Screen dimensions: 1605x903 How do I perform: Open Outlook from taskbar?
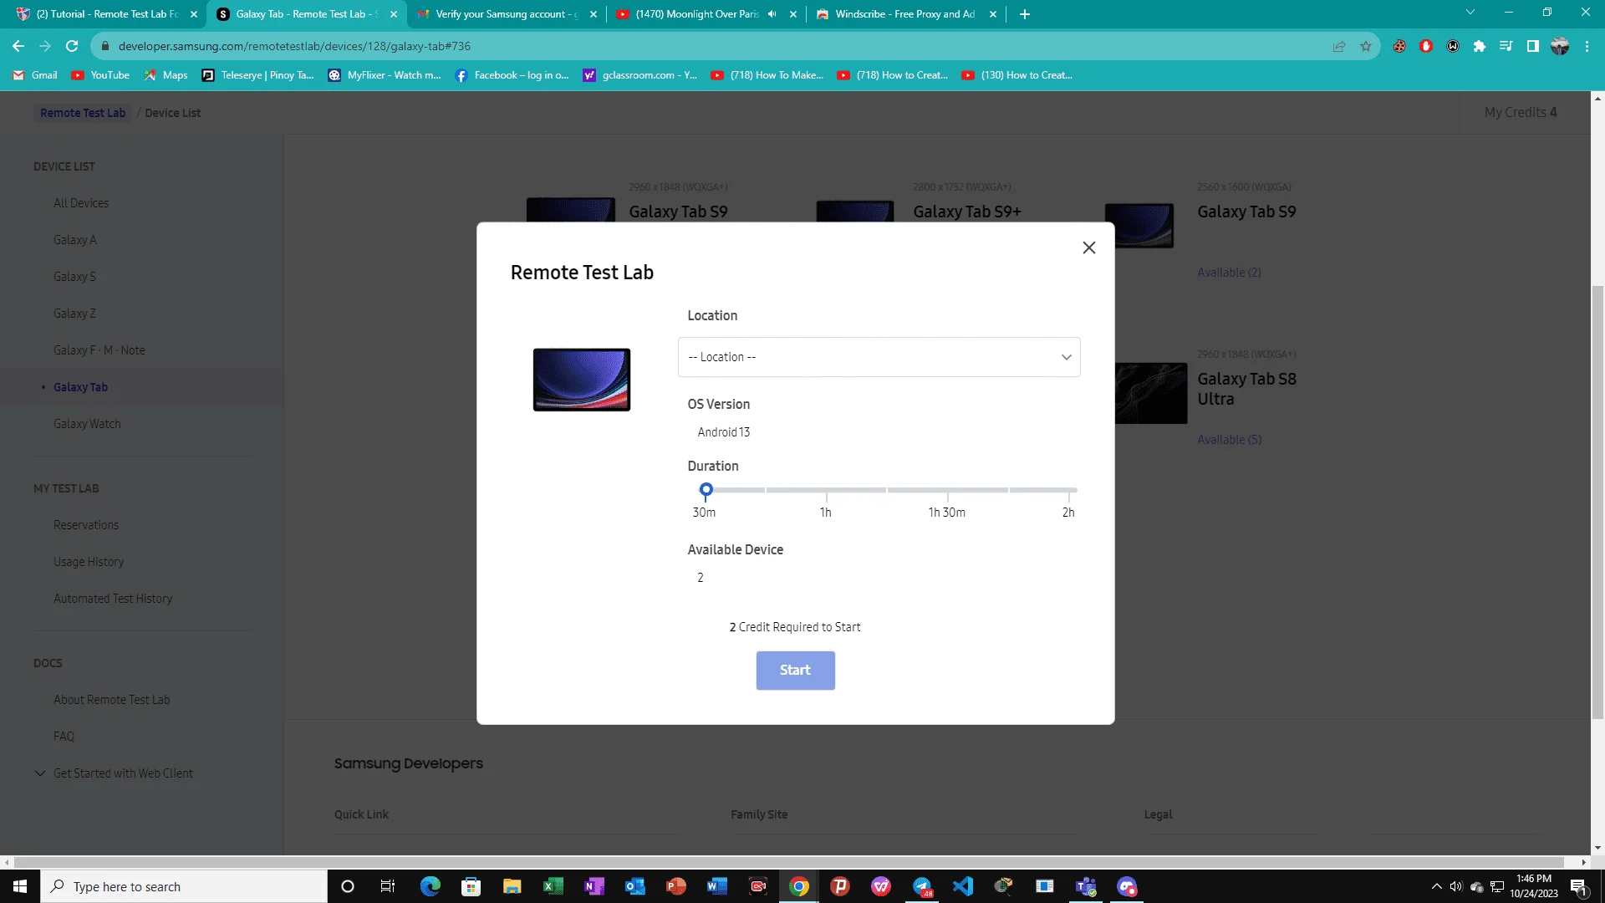tap(634, 886)
